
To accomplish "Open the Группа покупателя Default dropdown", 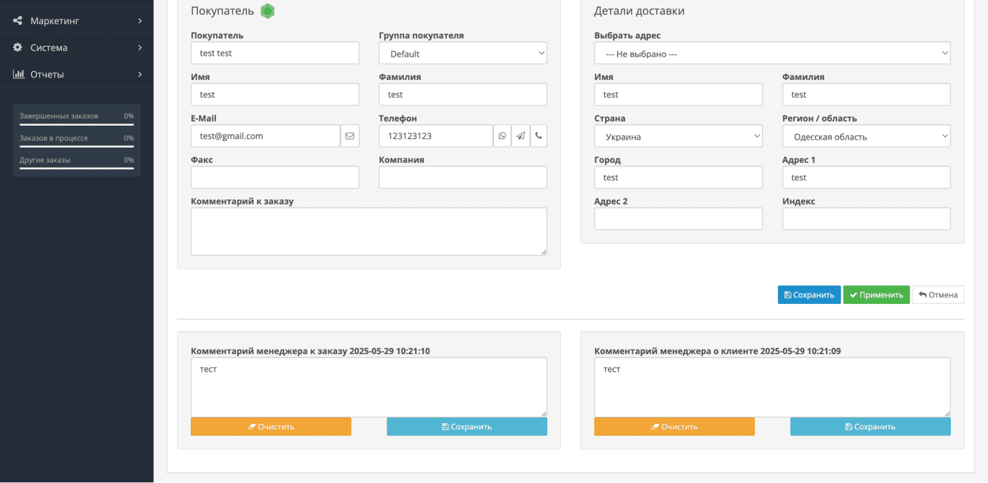I will pyautogui.click(x=463, y=53).
